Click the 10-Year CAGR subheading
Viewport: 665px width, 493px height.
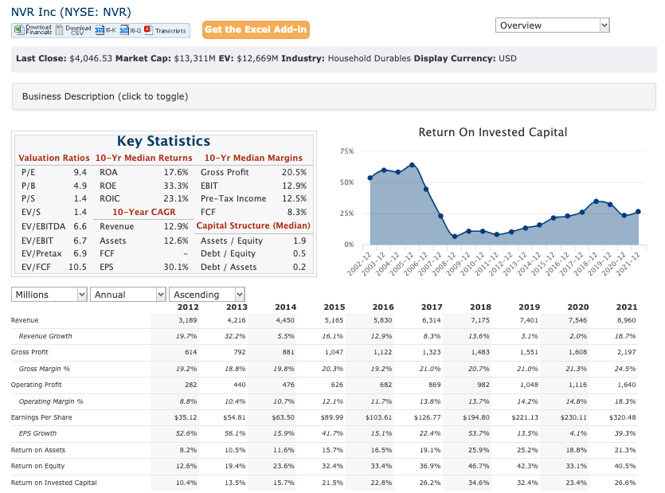pos(144,212)
